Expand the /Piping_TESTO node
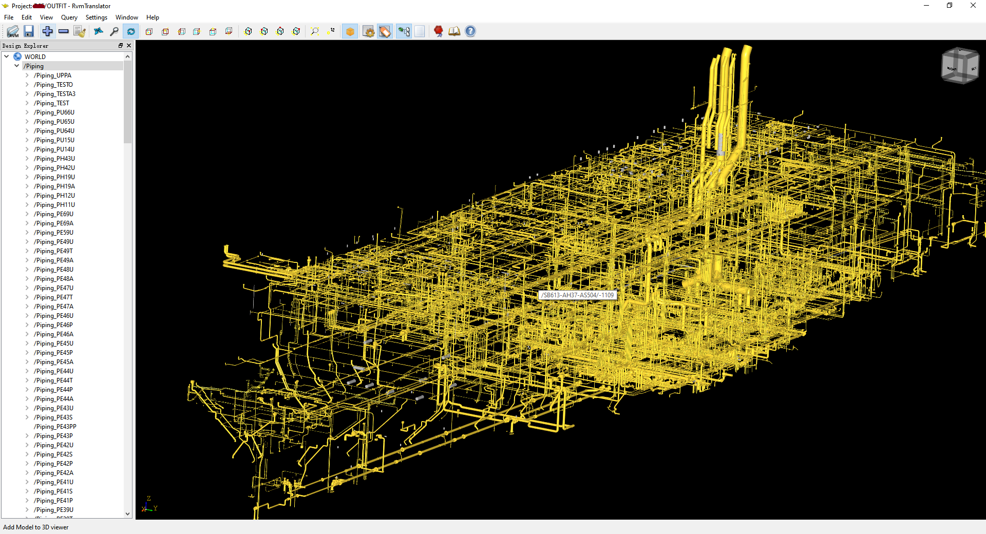The height and width of the screenshot is (534, 986). [x=27, y=84]
